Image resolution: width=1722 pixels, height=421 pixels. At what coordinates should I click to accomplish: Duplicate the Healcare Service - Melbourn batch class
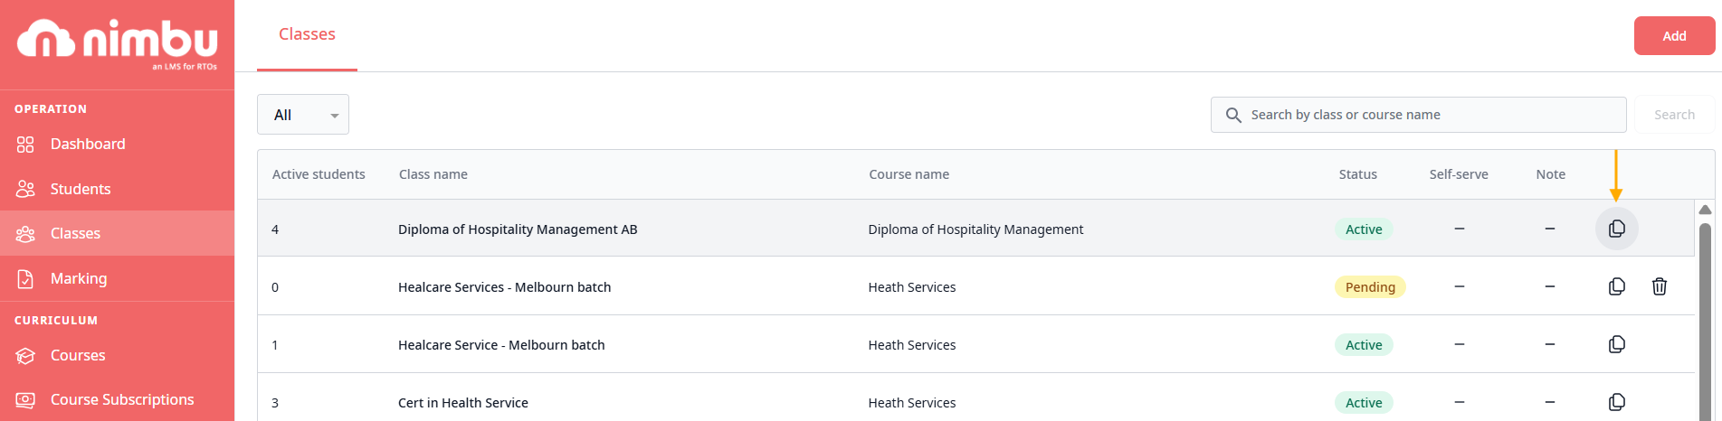pyautogui.click(x=1616, y=344)
